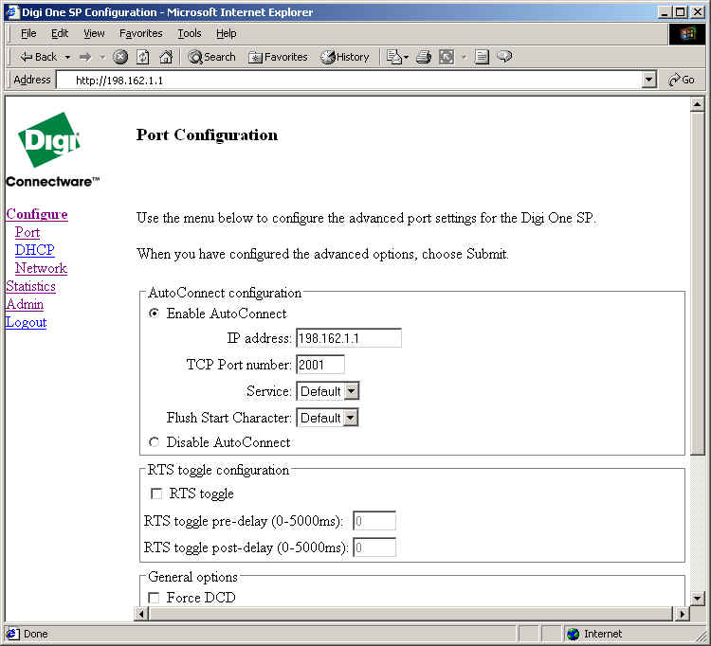Open the Tools menu
The height and width of the screenshot is (646, 711).
click(x=190, y=33)
